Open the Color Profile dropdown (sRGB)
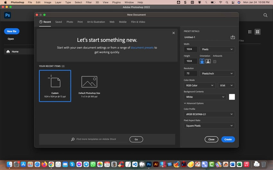The height and width of the screenshot is (170, 273). point(209,114)
